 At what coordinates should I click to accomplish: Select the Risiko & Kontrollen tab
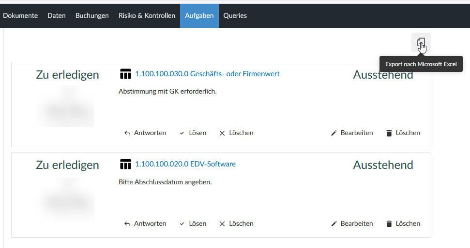[x=147, y=16]
